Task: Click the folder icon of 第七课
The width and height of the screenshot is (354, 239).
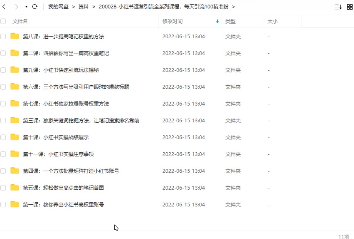Action: coord(15,103)
